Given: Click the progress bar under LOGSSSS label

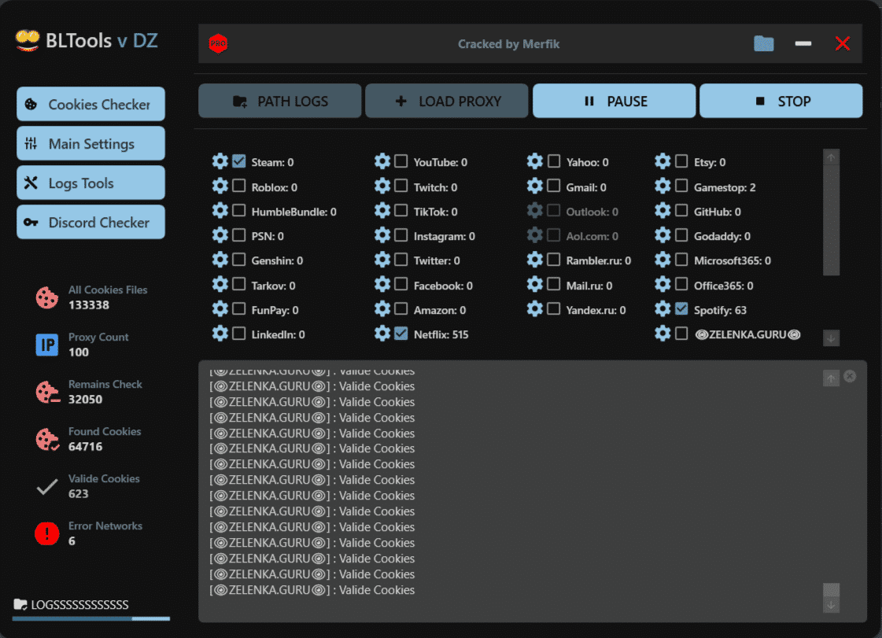Looking at the screenshot, I should [x=90, y=619].
